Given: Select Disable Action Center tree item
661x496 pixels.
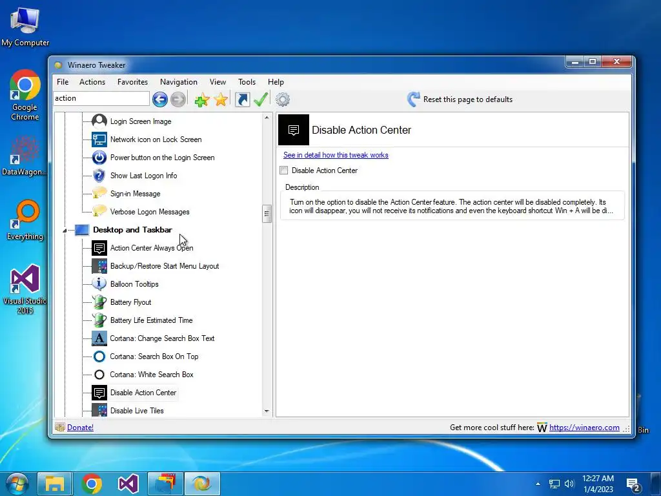Looking at the screenshot, I should point(143,393).
